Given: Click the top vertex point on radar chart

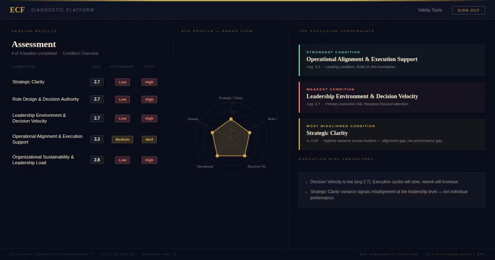Looking at the screenshot, I should [231, 119].
